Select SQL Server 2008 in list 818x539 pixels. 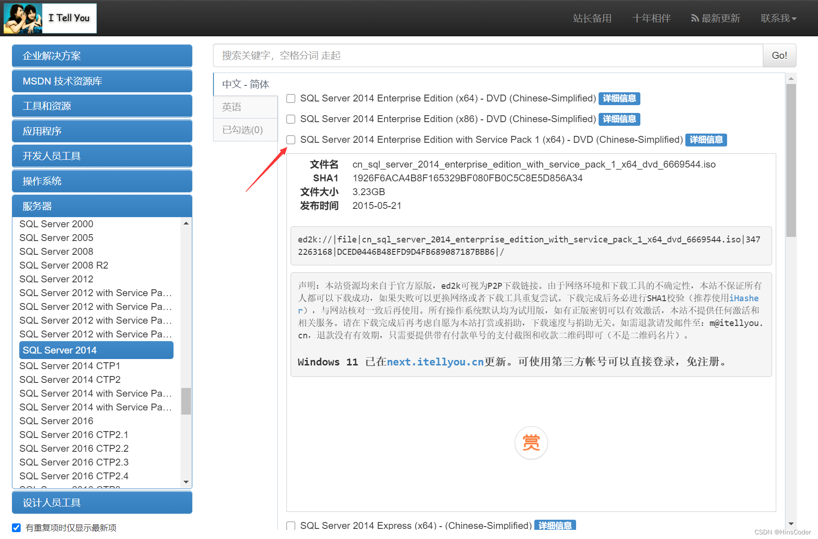click(x=56, y=252)
